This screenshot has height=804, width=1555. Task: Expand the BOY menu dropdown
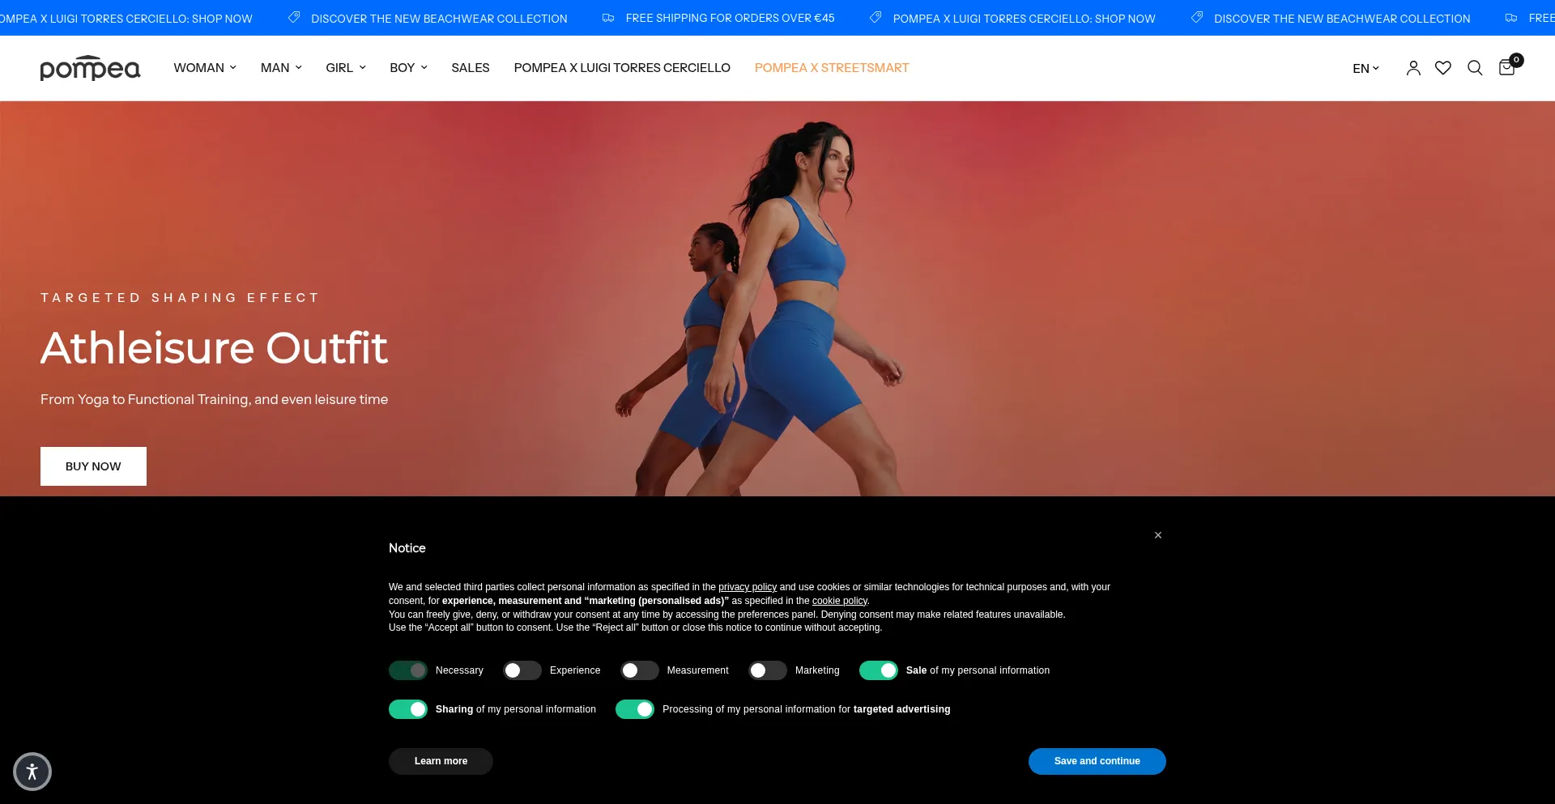408,68
